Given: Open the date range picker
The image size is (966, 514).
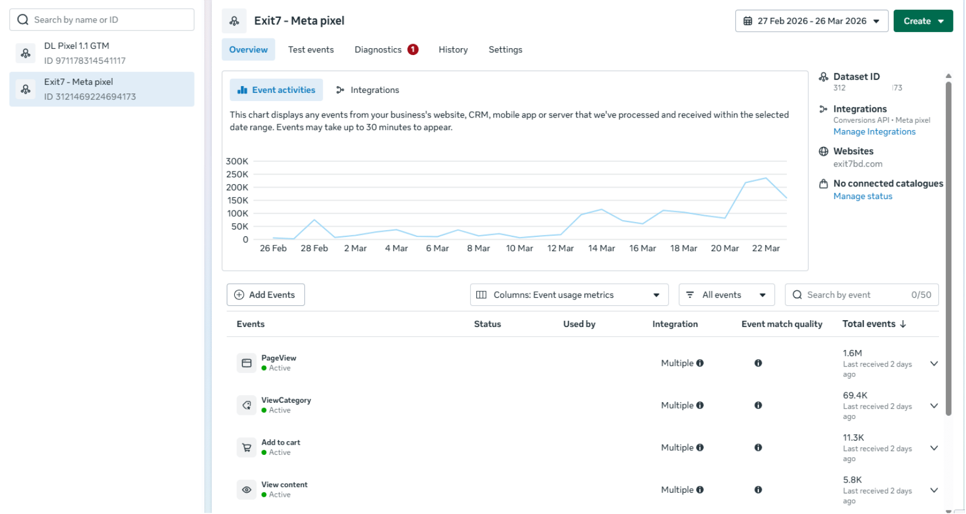Looking at the screenshot, I should [x=812, y=21].
